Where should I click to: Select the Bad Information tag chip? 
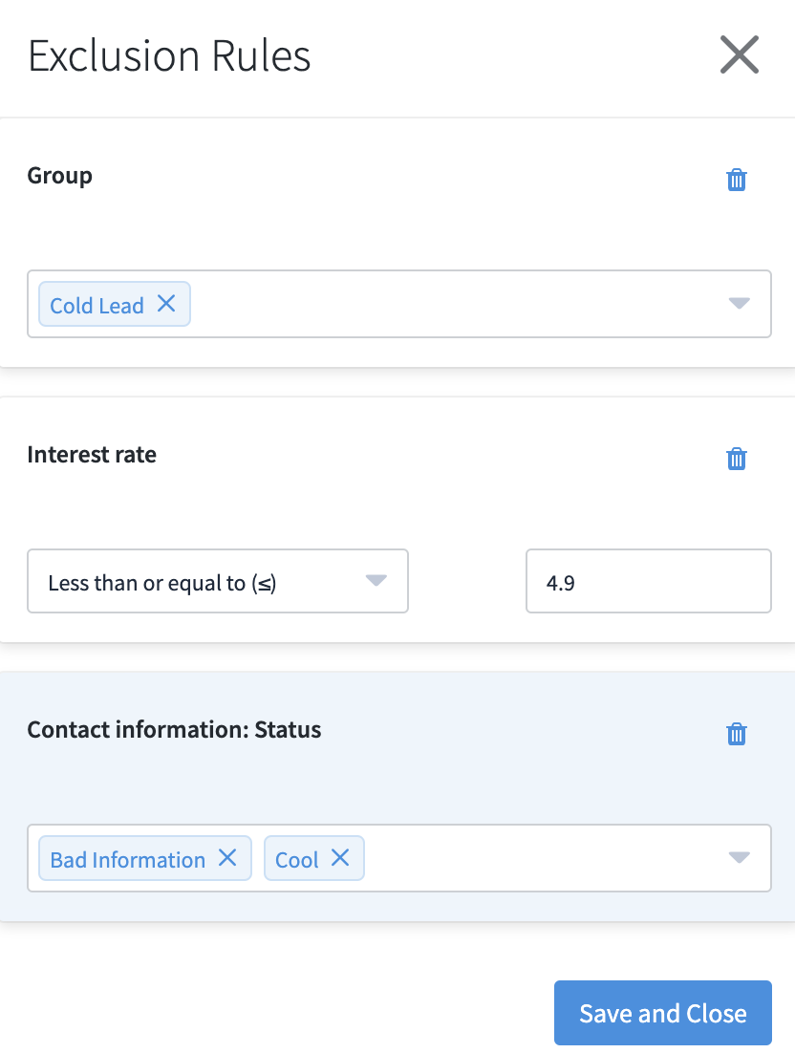tap(125, 858)
